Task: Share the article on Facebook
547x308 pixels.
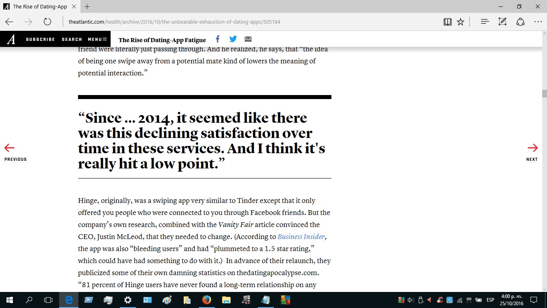Action: coord(218,39)
